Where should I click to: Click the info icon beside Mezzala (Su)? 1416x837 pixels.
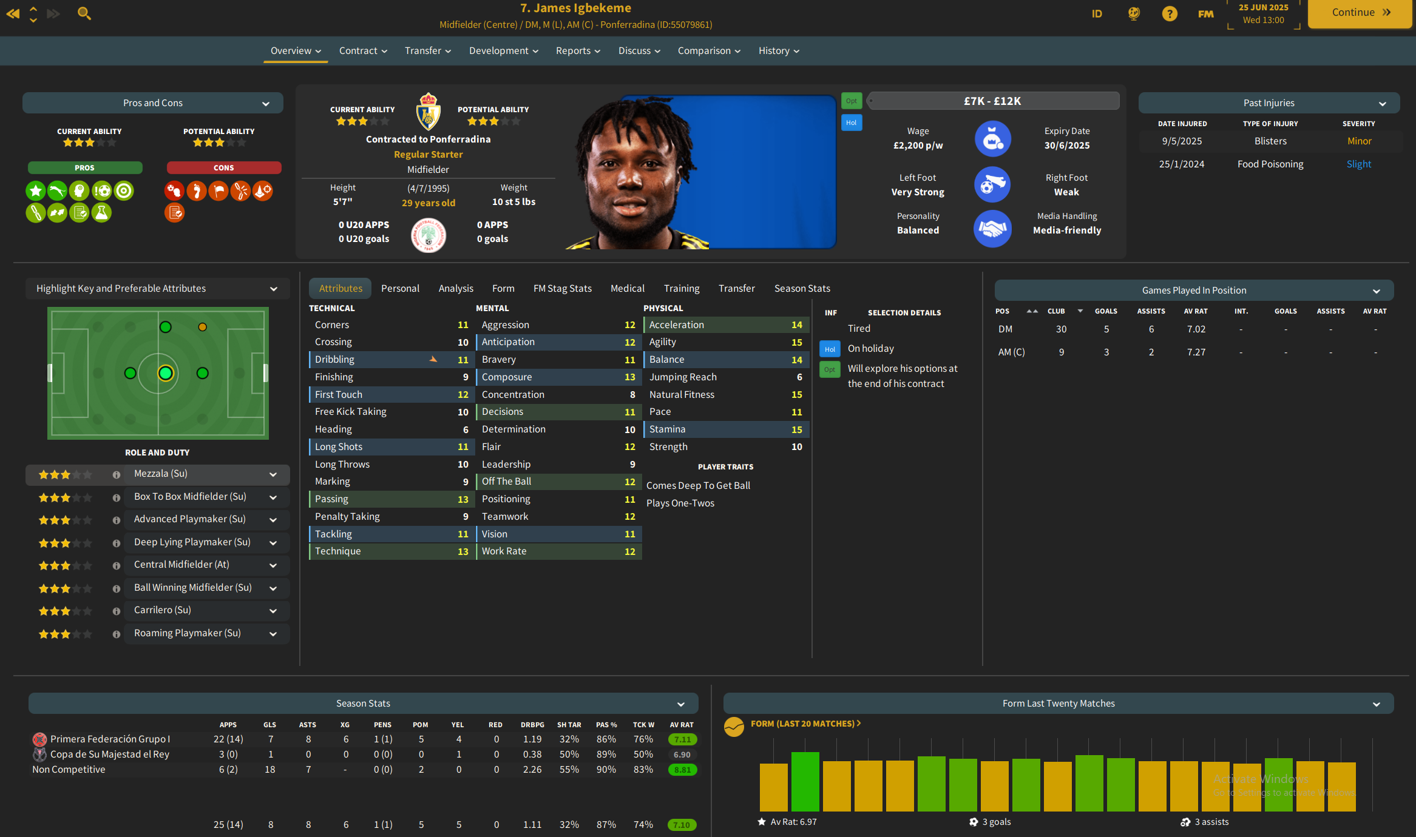[116, 475]
